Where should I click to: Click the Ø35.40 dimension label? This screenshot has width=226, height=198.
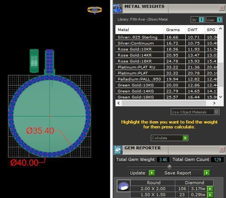click(x=40, y=131)
